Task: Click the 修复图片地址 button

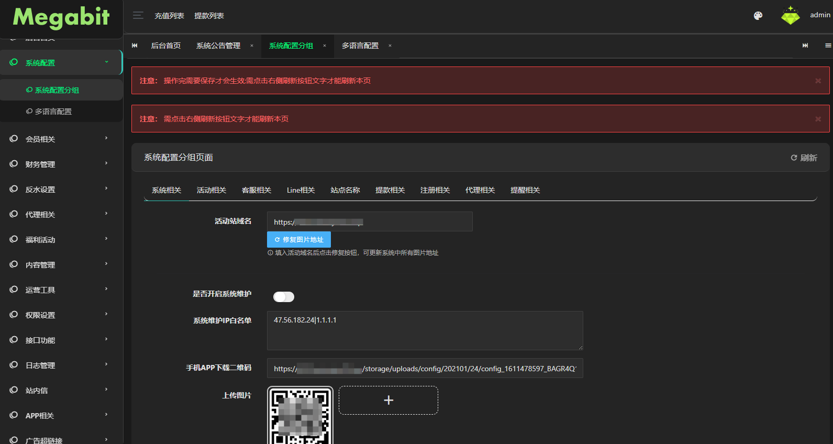Action: 299,240
